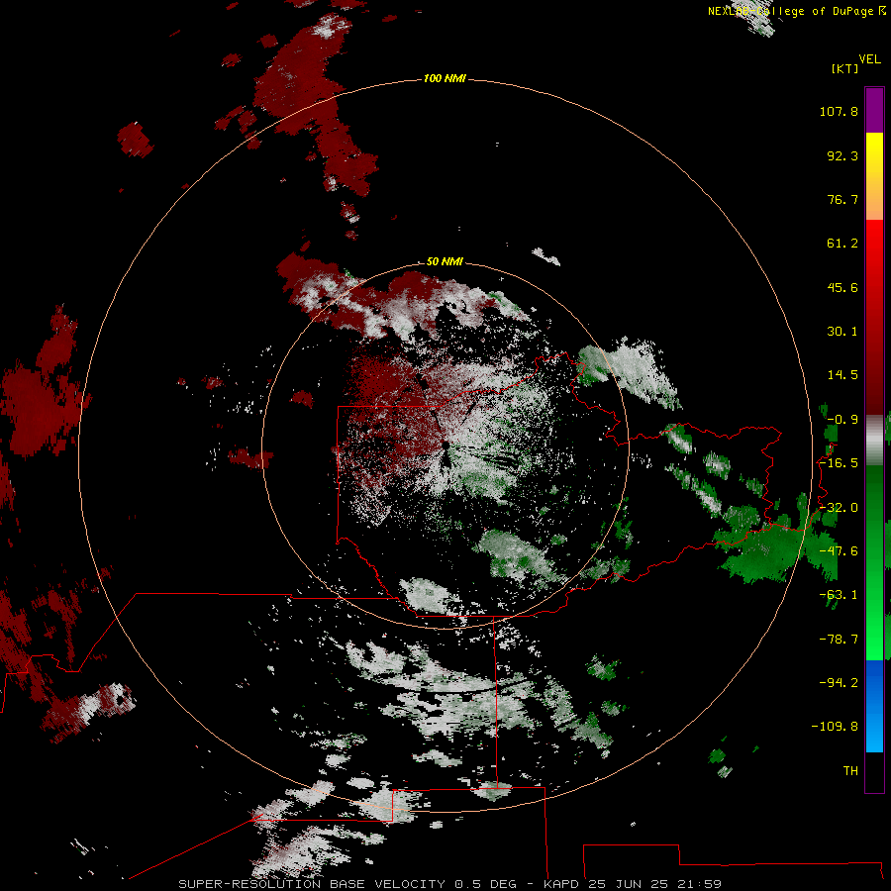Image resolution: width=891 pixels, height=891 pixels.
Task: Click the -47.6 velocity scale value
Action: click(839, 551)
